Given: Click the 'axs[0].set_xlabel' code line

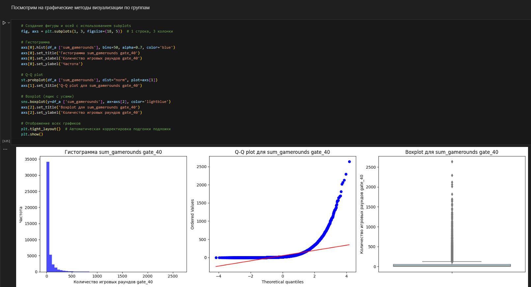Looking at the screenshot, I should point(81,58).
